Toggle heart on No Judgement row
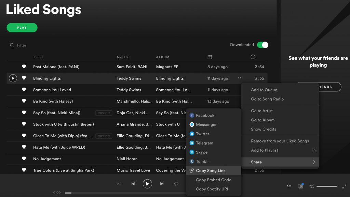This screenshot has width=350, height=197. click(24, 158)
